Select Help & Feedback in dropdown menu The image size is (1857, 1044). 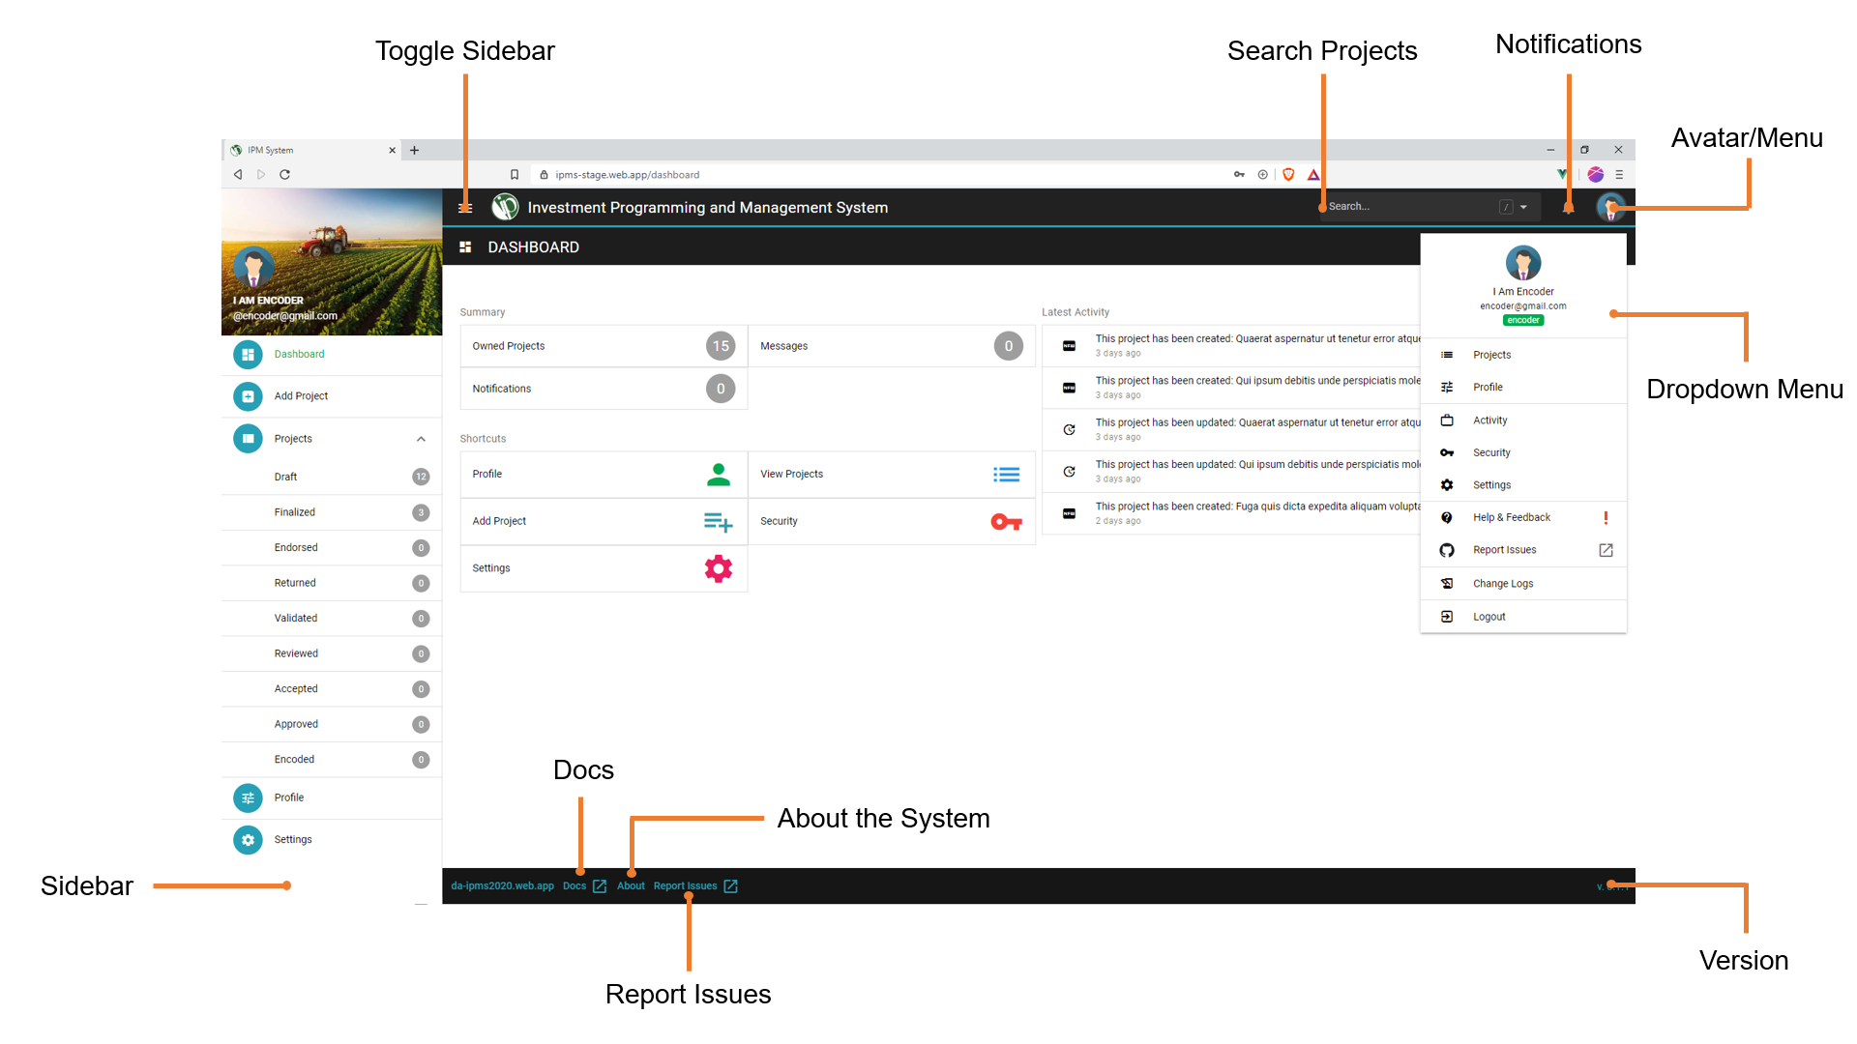click(1523, 517)
